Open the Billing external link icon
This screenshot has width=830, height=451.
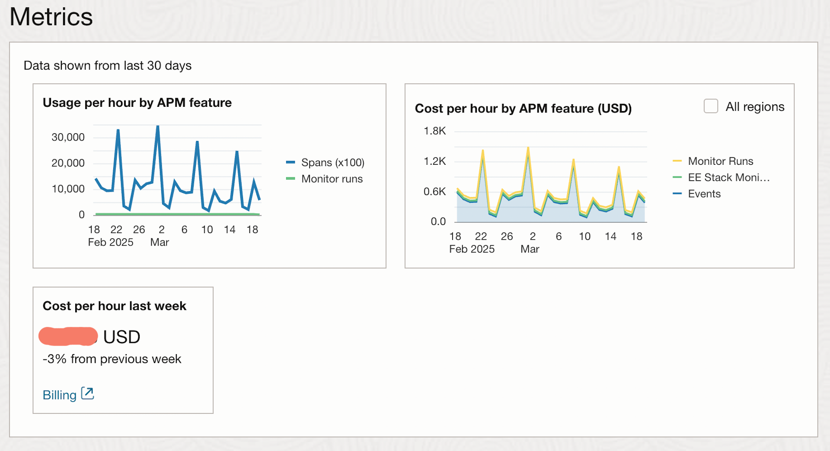point(88,393)
